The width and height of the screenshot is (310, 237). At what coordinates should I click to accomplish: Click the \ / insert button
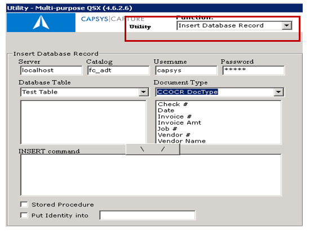[153, 149]
